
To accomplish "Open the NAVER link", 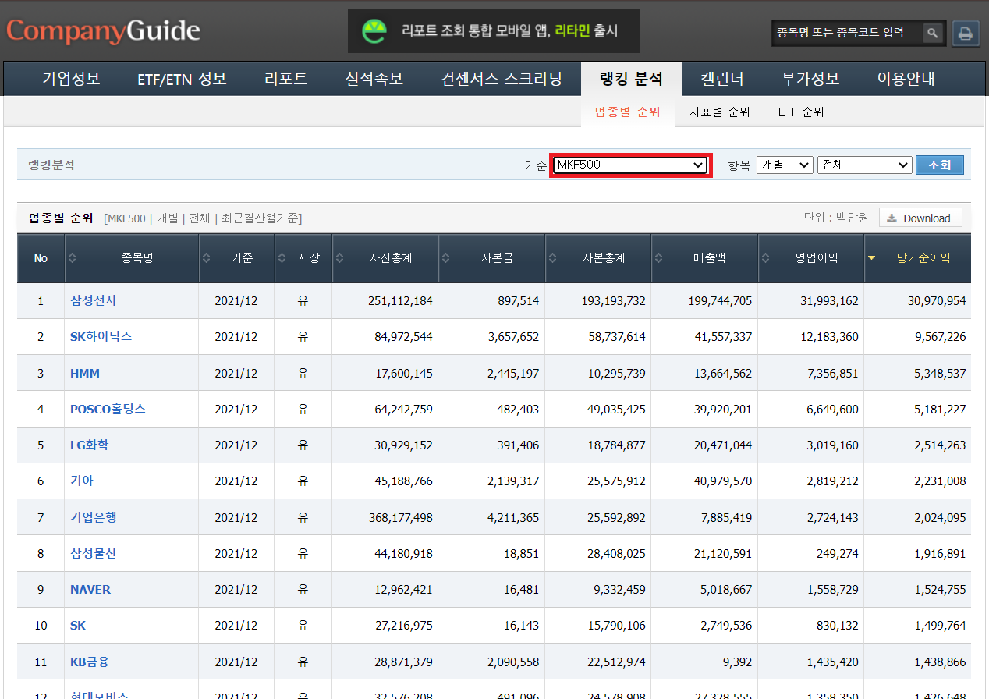I will 90,589.
